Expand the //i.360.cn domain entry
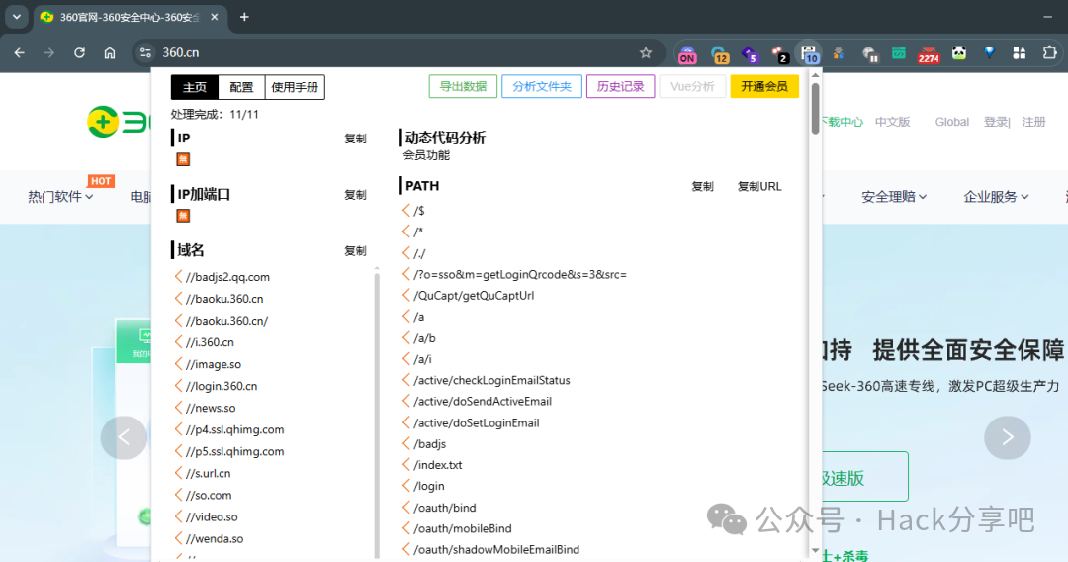1068x562 pixels. point(178,342)
